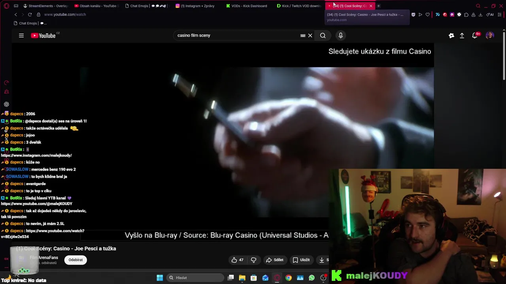This screenshot has width=506, height=284.
Task: Open the Instagram malejkoudy link in chat
Action: pyautogui.click(x=36, y=155)
